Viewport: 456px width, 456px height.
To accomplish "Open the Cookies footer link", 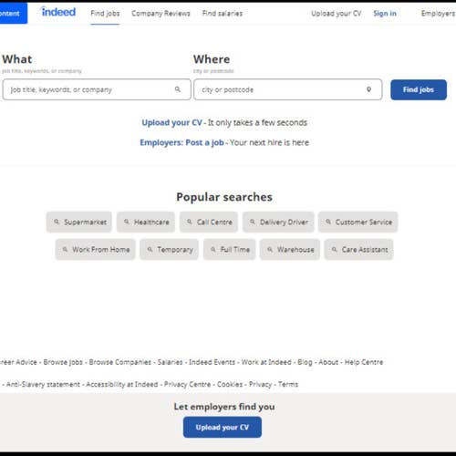I will tap(230, 384).
